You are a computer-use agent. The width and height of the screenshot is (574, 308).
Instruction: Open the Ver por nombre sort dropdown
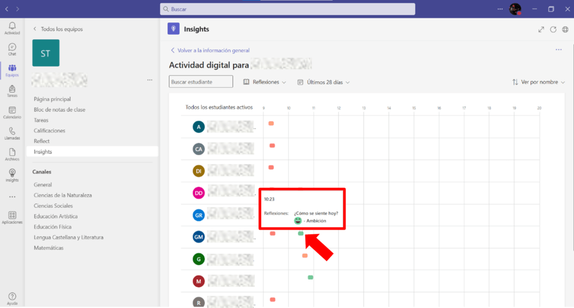tap(539, 82)
